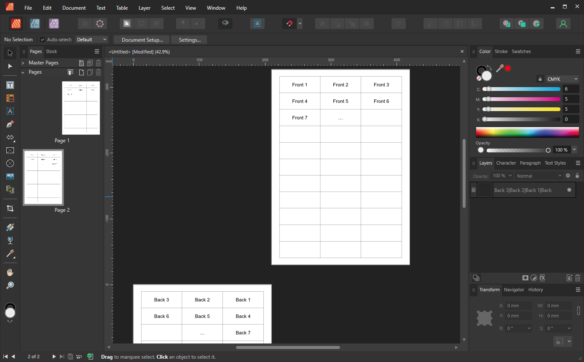Click the Settings... button
This screenshot has height=362, width=584.
click(189, 40)
